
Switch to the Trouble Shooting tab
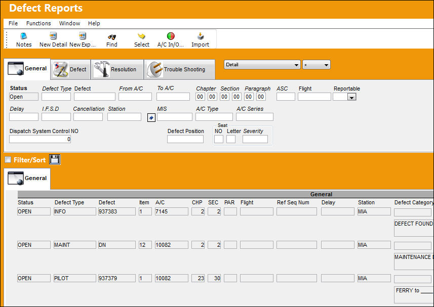(179, 69)
